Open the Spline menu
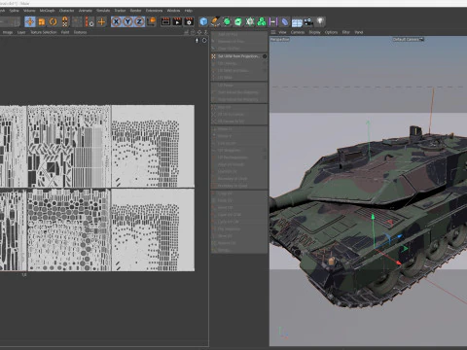467x350 pixels. (14, 11)
